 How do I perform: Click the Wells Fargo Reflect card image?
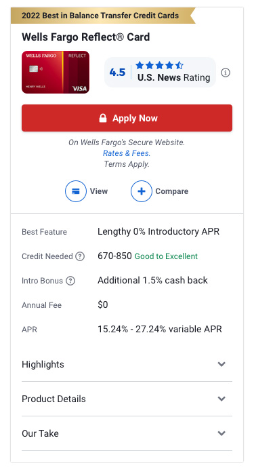tap(56, 73)
